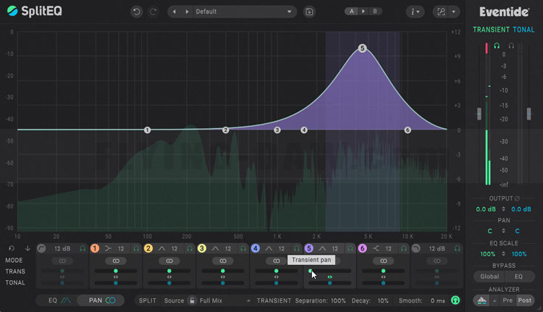Viewport: 543px width, 312px height.
Task: Click the redo arrow icon
Action: (153, 12)
